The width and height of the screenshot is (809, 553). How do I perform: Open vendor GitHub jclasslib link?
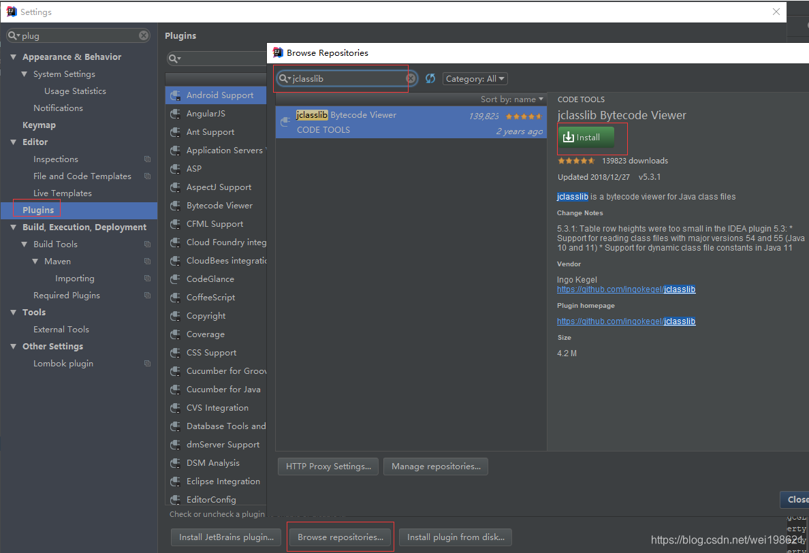click(x=626, y=289)
